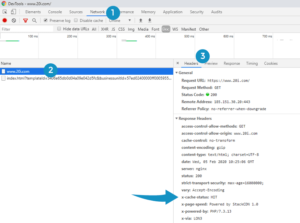Show the Response tab of the request
Image resolution: width=300 pixels, height=223 pixels.
[232, 63]
